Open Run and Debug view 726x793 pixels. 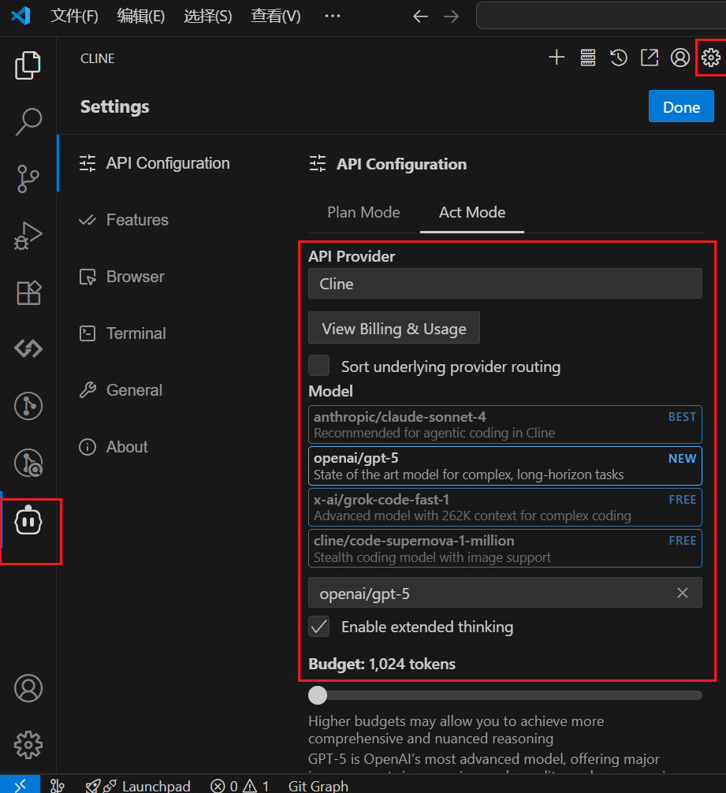point(28,236)
